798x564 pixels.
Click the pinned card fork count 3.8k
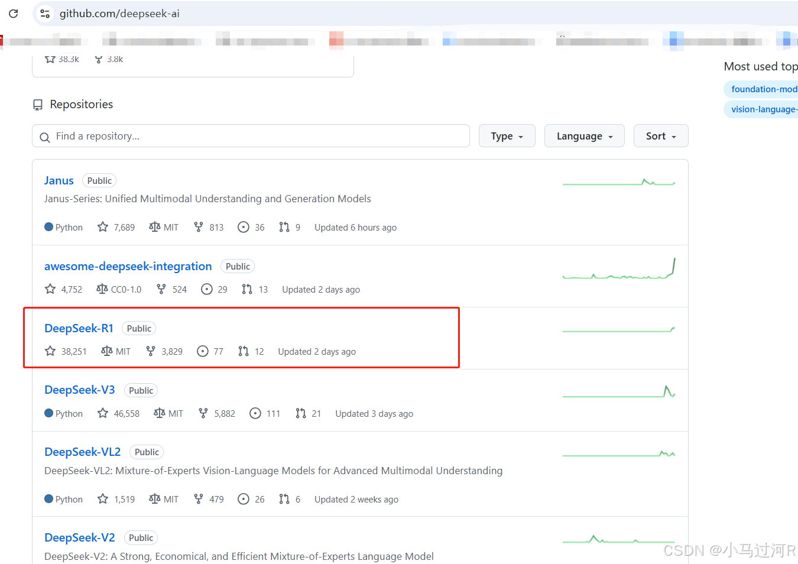point(109,59)
